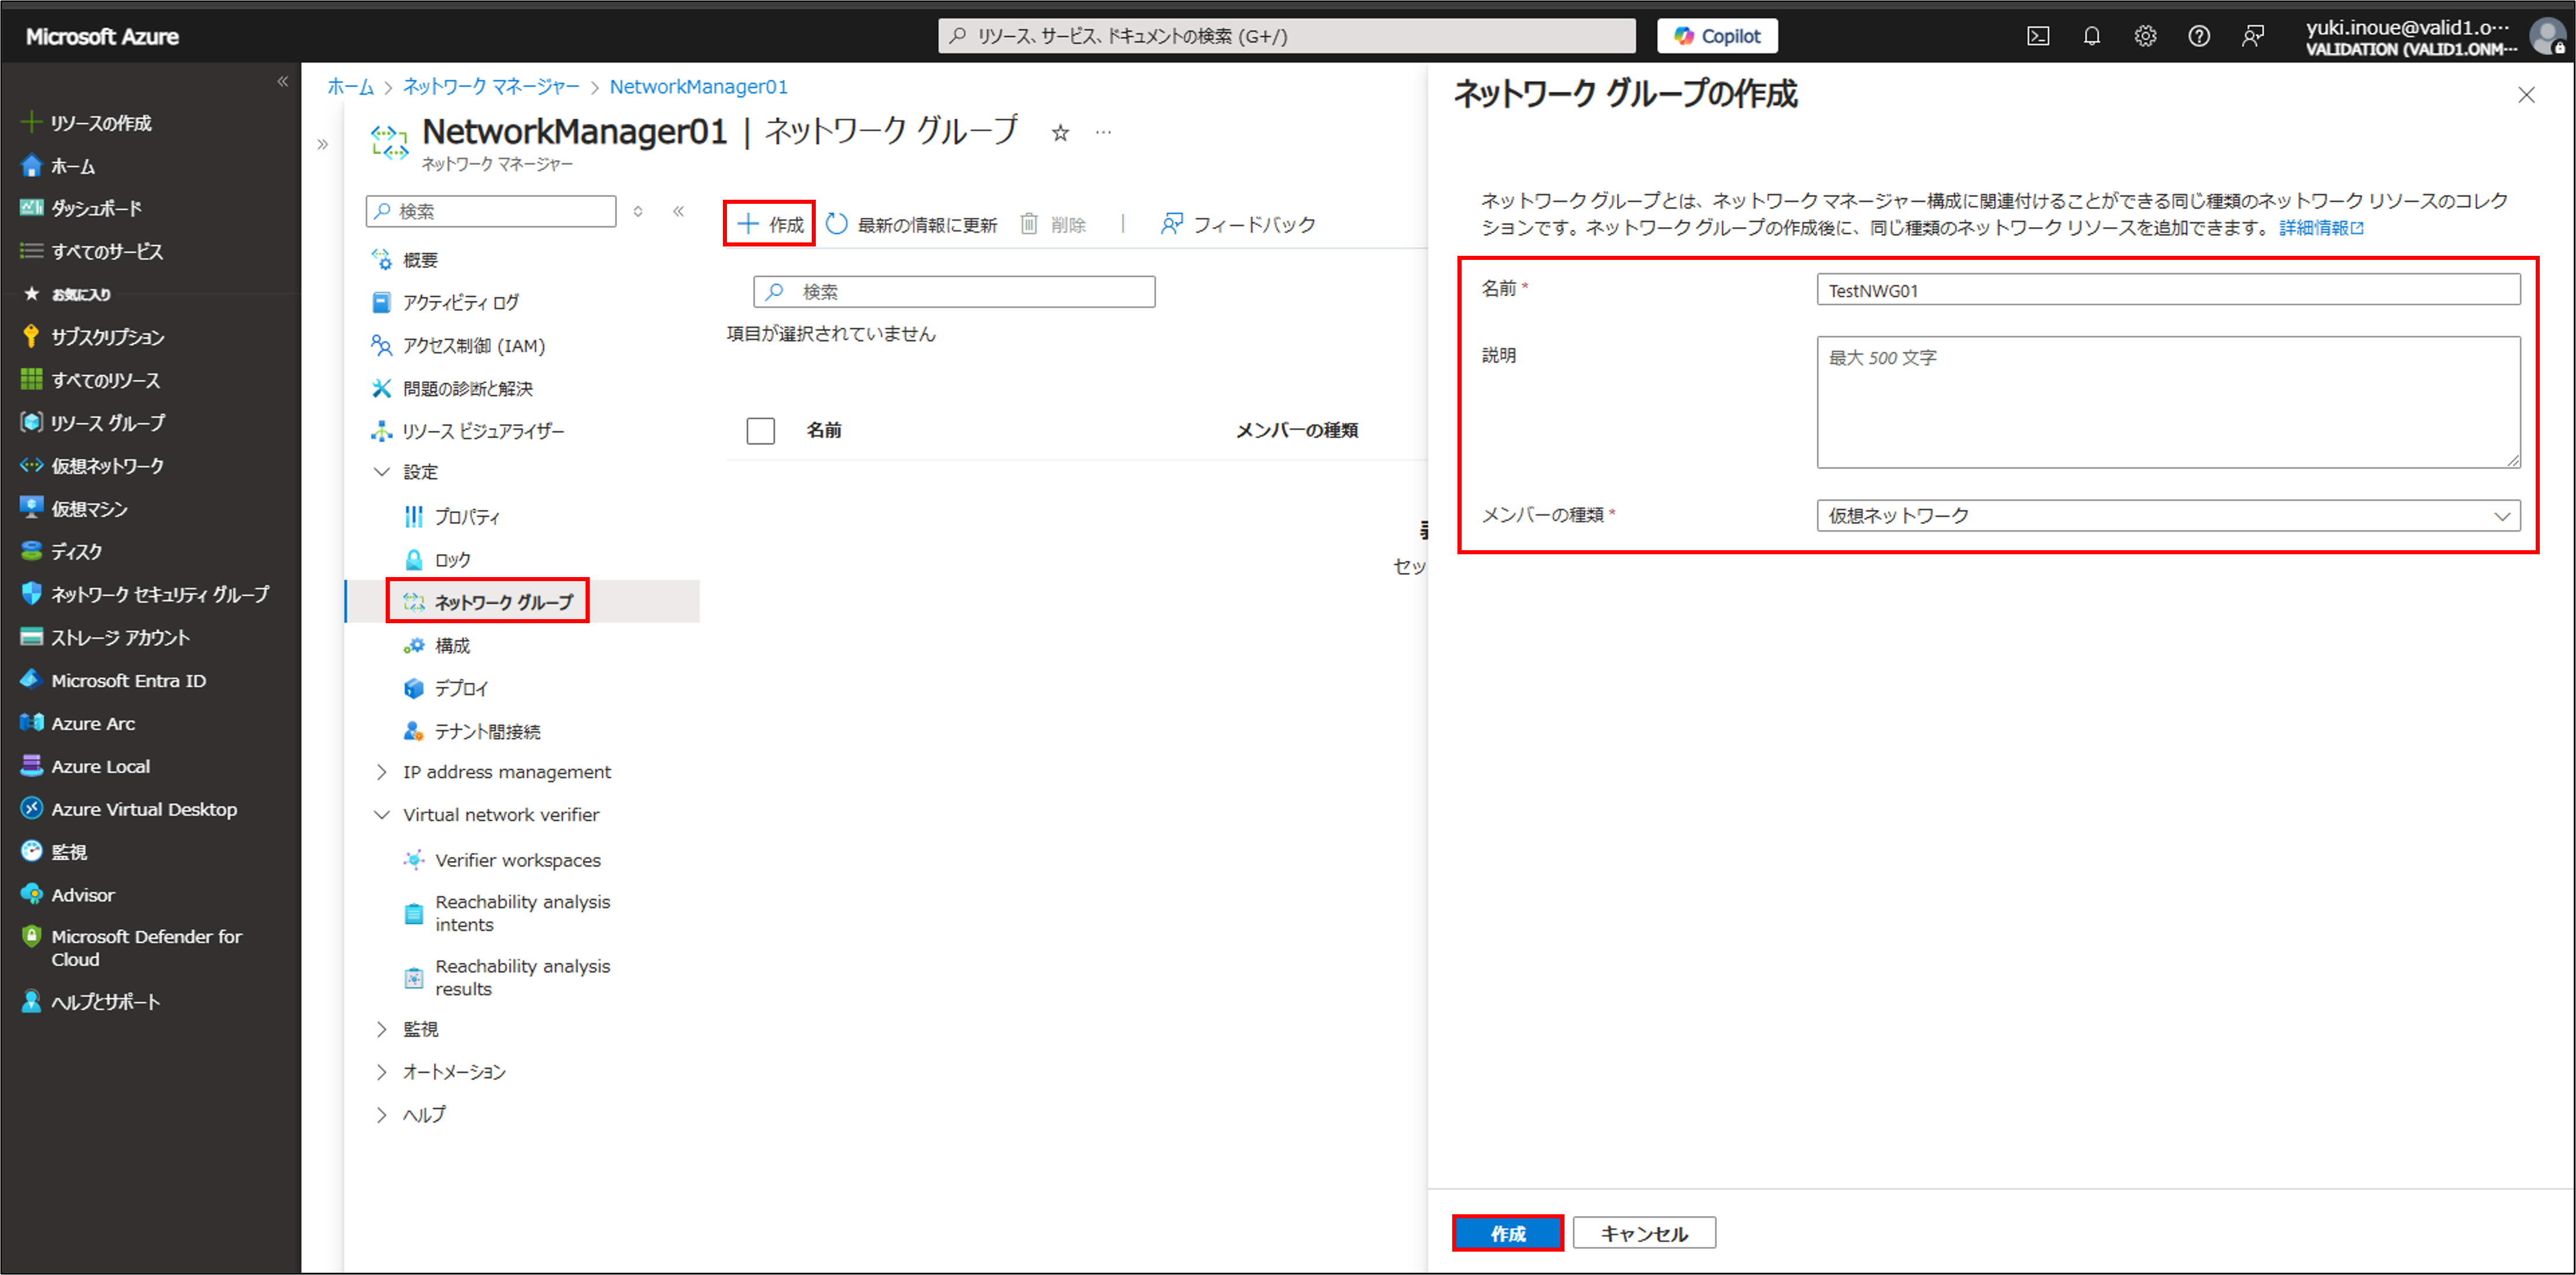
Task: Collapse the left portal sidebar
Action: [x=282, y=82]
